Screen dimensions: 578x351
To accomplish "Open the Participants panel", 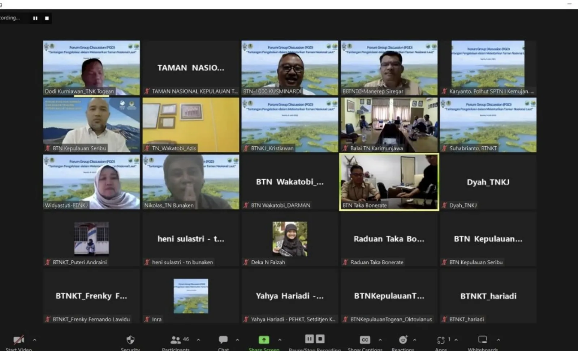I will pos(176,340).
